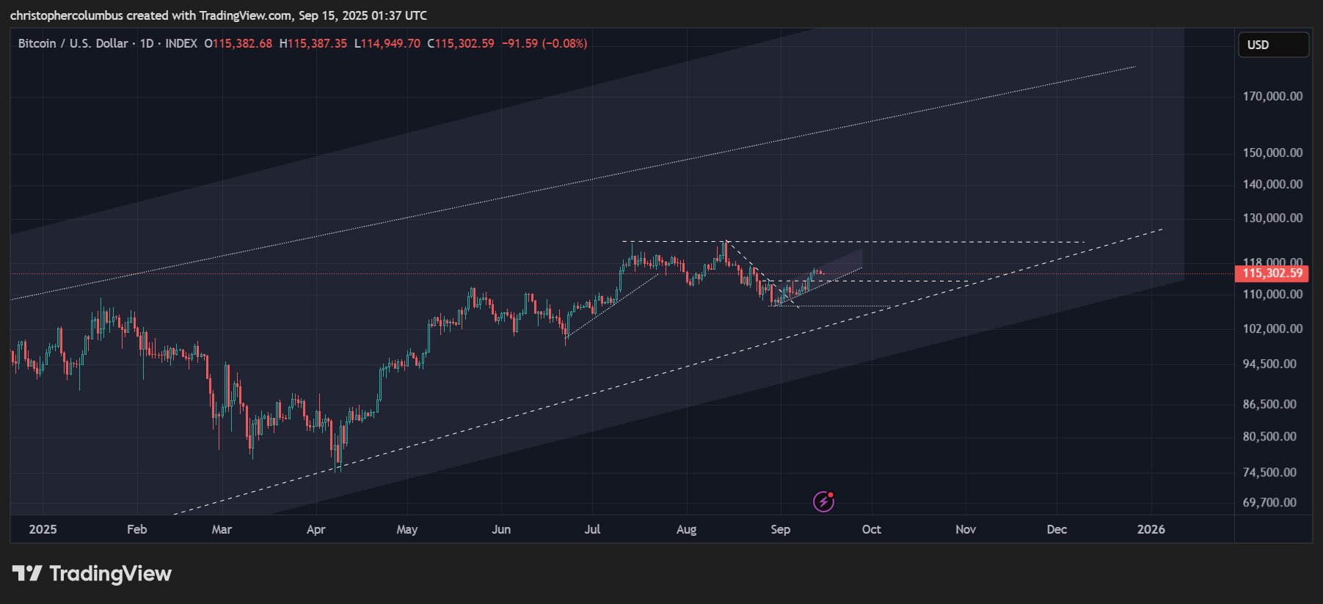Click the 94,500.00 price scale label
Screen dimensions: 1323x604
1269,364
